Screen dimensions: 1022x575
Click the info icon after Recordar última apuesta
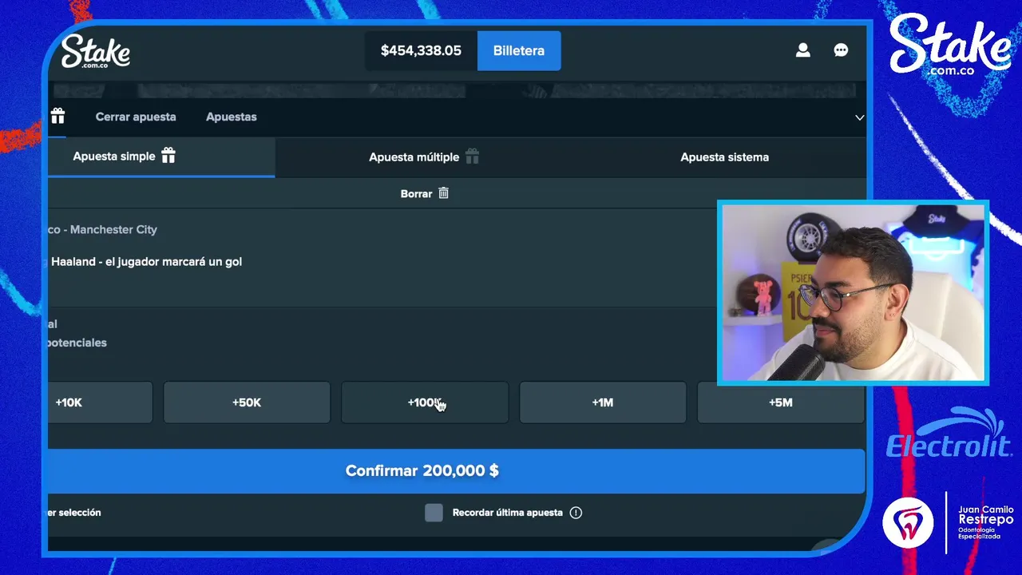click(576, 513)
